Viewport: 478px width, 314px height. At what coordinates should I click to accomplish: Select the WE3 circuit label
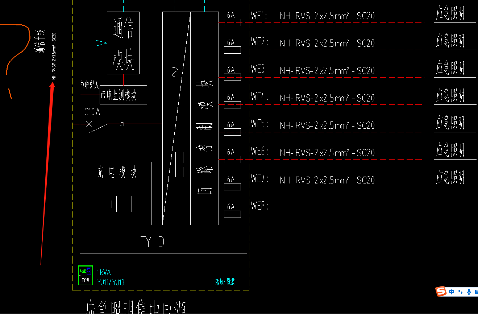258,69
